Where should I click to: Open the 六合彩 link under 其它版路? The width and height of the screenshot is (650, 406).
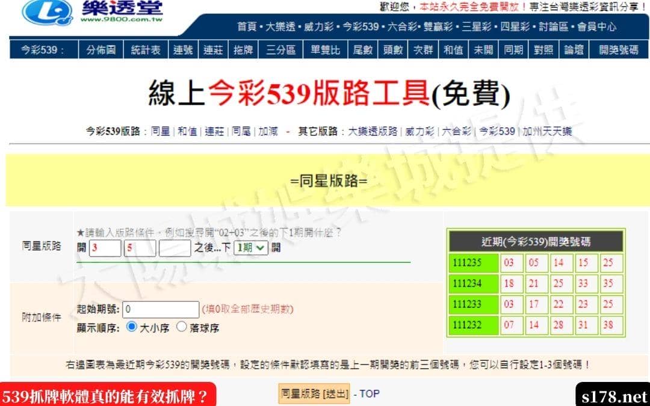[456, 132]
